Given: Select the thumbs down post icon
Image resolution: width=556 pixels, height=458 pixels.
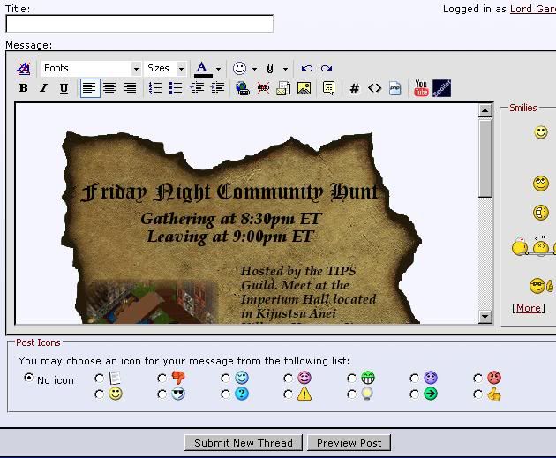Looking at the screenshot, I should 162,379.
